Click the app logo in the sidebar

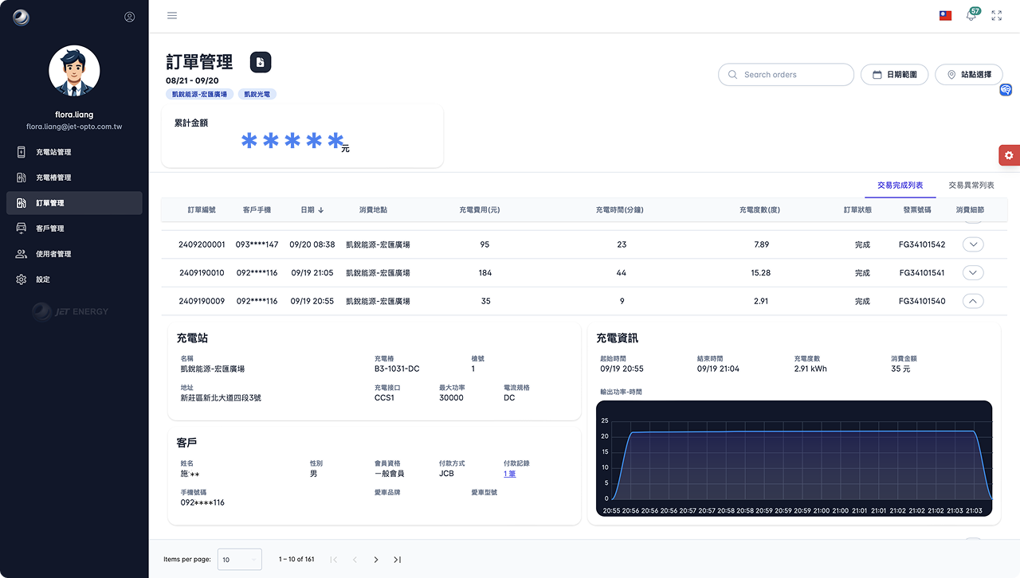[22, 17]
